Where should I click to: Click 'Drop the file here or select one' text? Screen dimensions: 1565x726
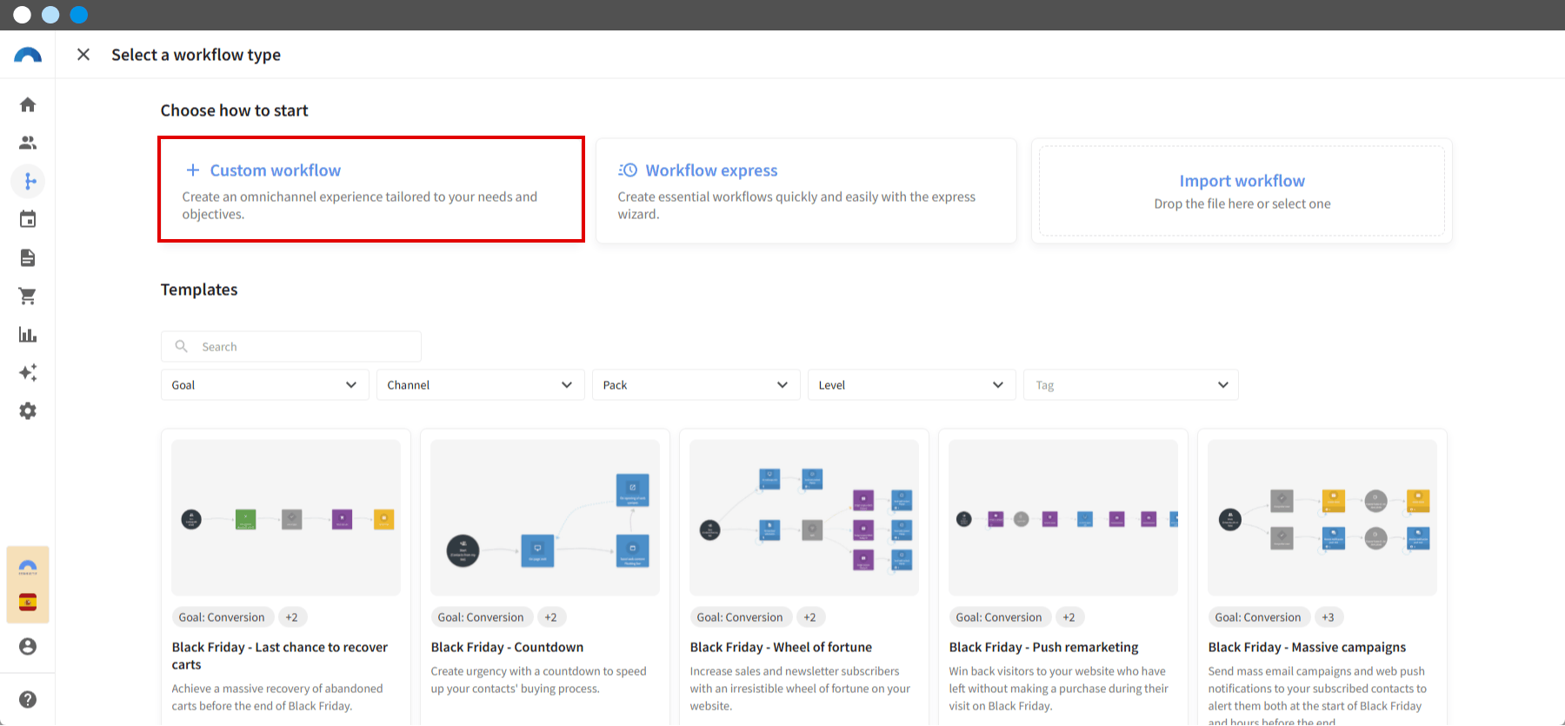point(1242,203)
